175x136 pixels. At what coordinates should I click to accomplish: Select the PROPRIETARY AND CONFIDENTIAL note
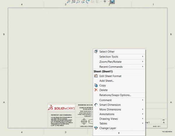[61, 115]
